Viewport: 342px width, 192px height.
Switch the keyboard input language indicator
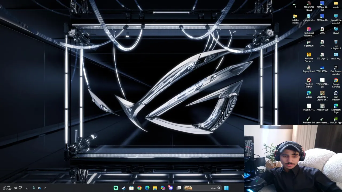pos(27,188)
